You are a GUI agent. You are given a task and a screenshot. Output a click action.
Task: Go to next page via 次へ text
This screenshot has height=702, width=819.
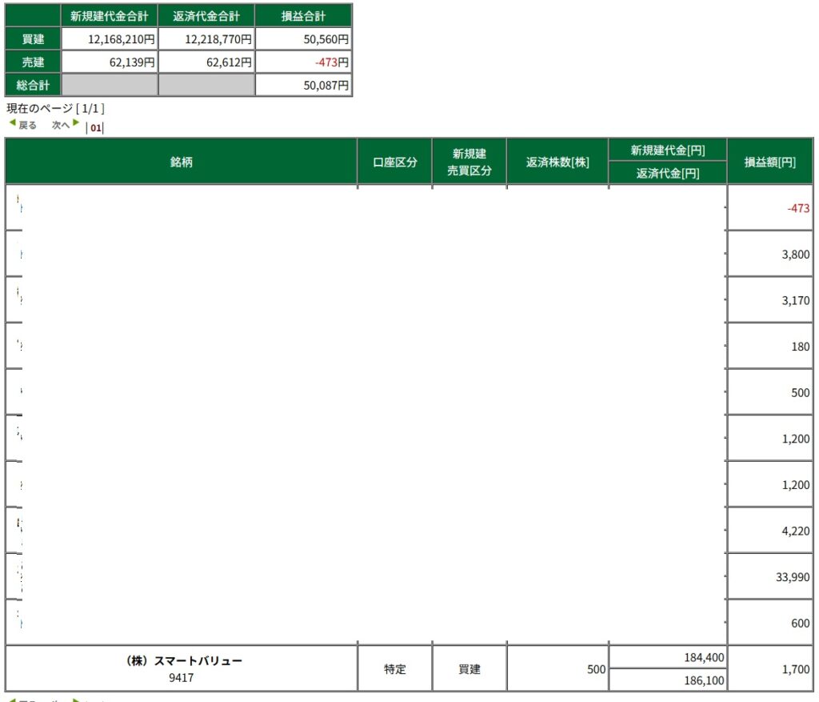pyautogui.click(x=61, y=126)
